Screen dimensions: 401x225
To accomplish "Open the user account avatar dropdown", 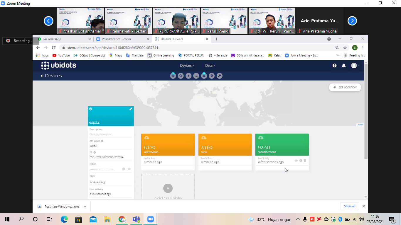I will point(355,66).
